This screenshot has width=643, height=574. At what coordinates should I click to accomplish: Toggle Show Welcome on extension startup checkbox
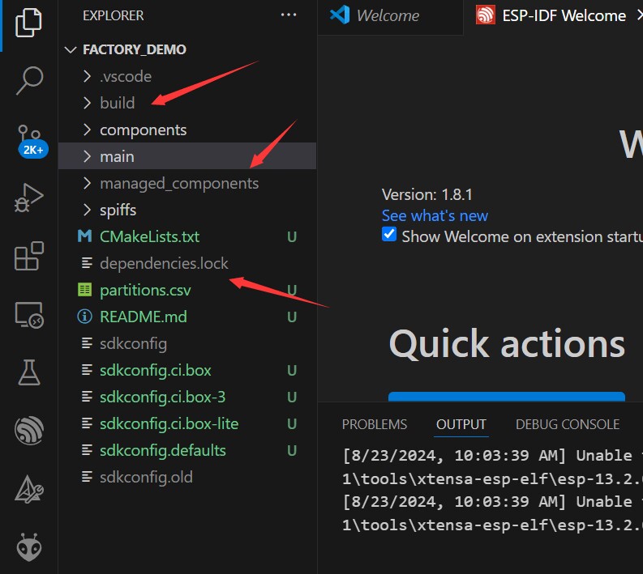click(389, 235)
